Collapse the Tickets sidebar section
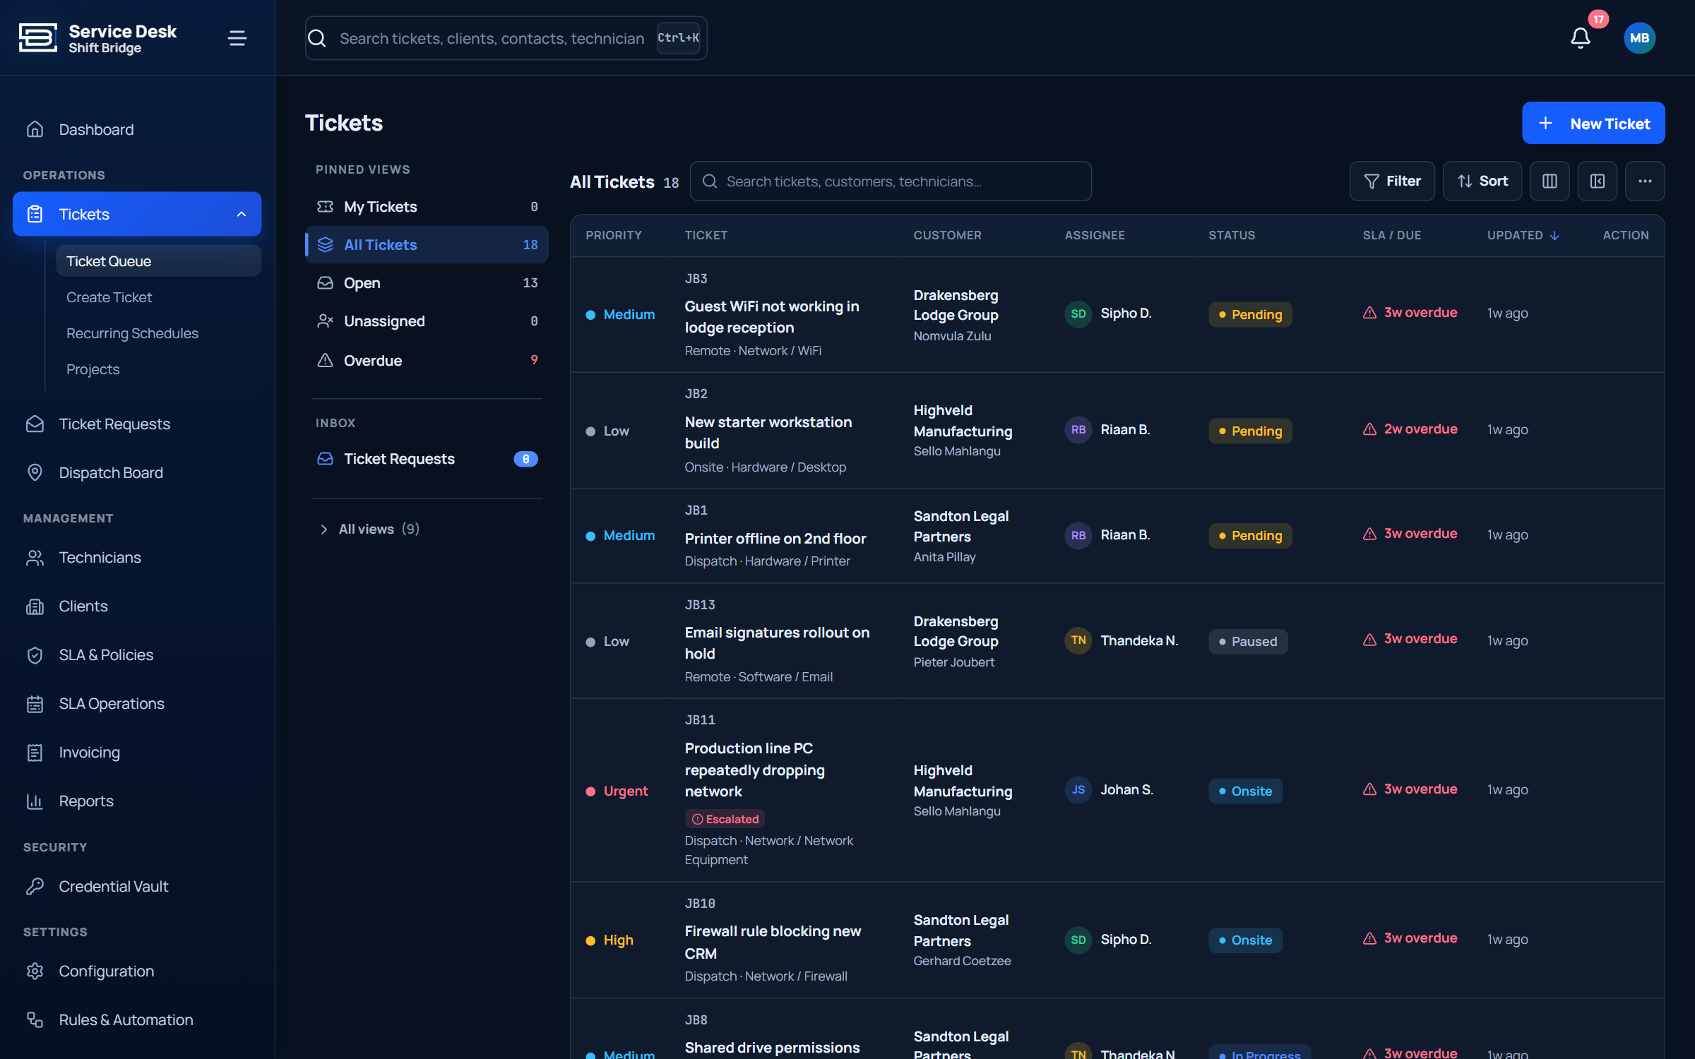 (242, 214)
